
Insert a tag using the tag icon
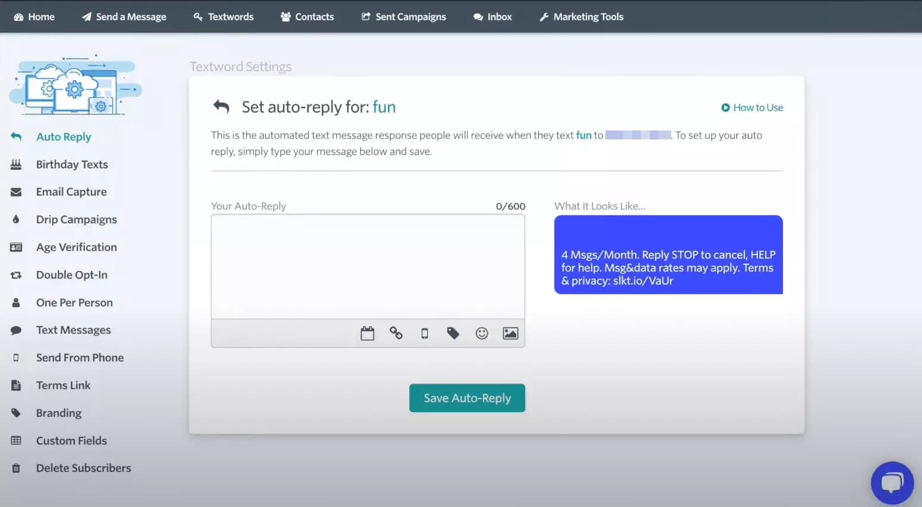[x=453, y=333]
